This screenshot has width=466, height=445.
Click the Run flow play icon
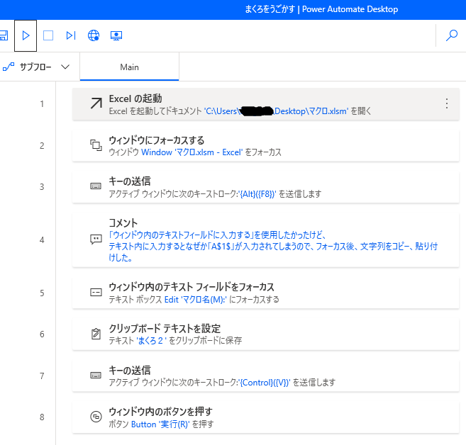[x=26, y=35]
